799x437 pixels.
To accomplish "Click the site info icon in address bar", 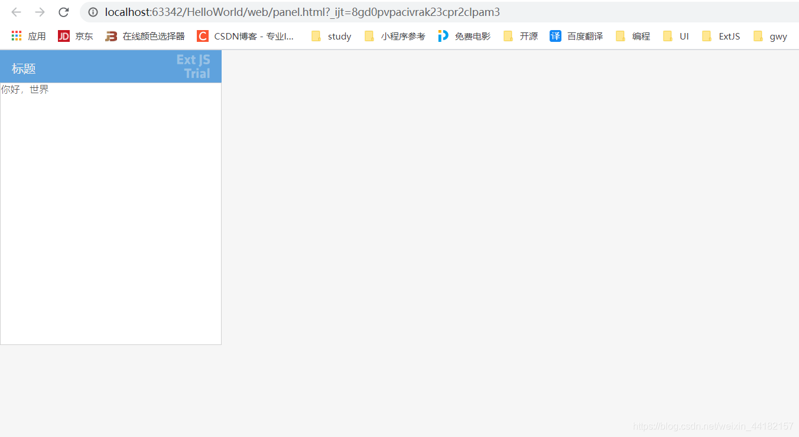I will (x=93, y=12).
